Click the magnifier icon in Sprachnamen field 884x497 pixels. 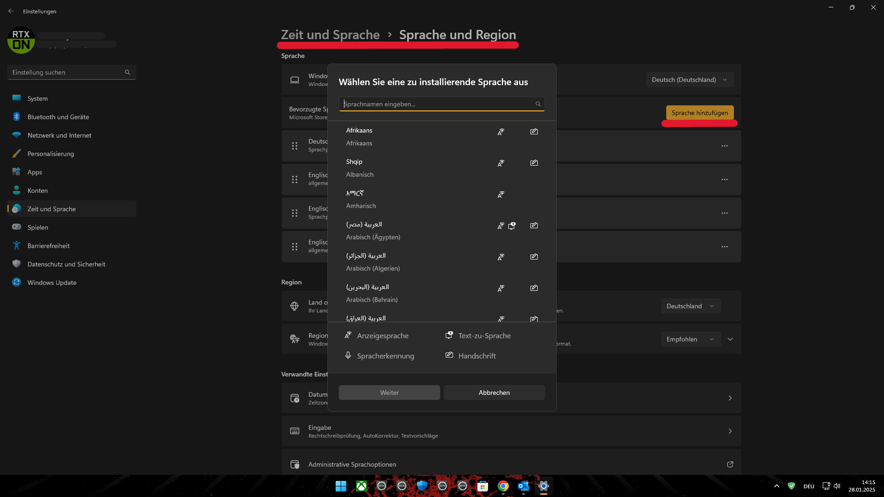click(538, 104)
